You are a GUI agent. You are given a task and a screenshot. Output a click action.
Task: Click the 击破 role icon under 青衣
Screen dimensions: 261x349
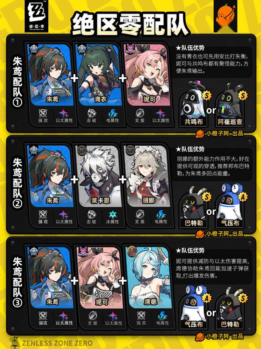(x=91, y=113)
